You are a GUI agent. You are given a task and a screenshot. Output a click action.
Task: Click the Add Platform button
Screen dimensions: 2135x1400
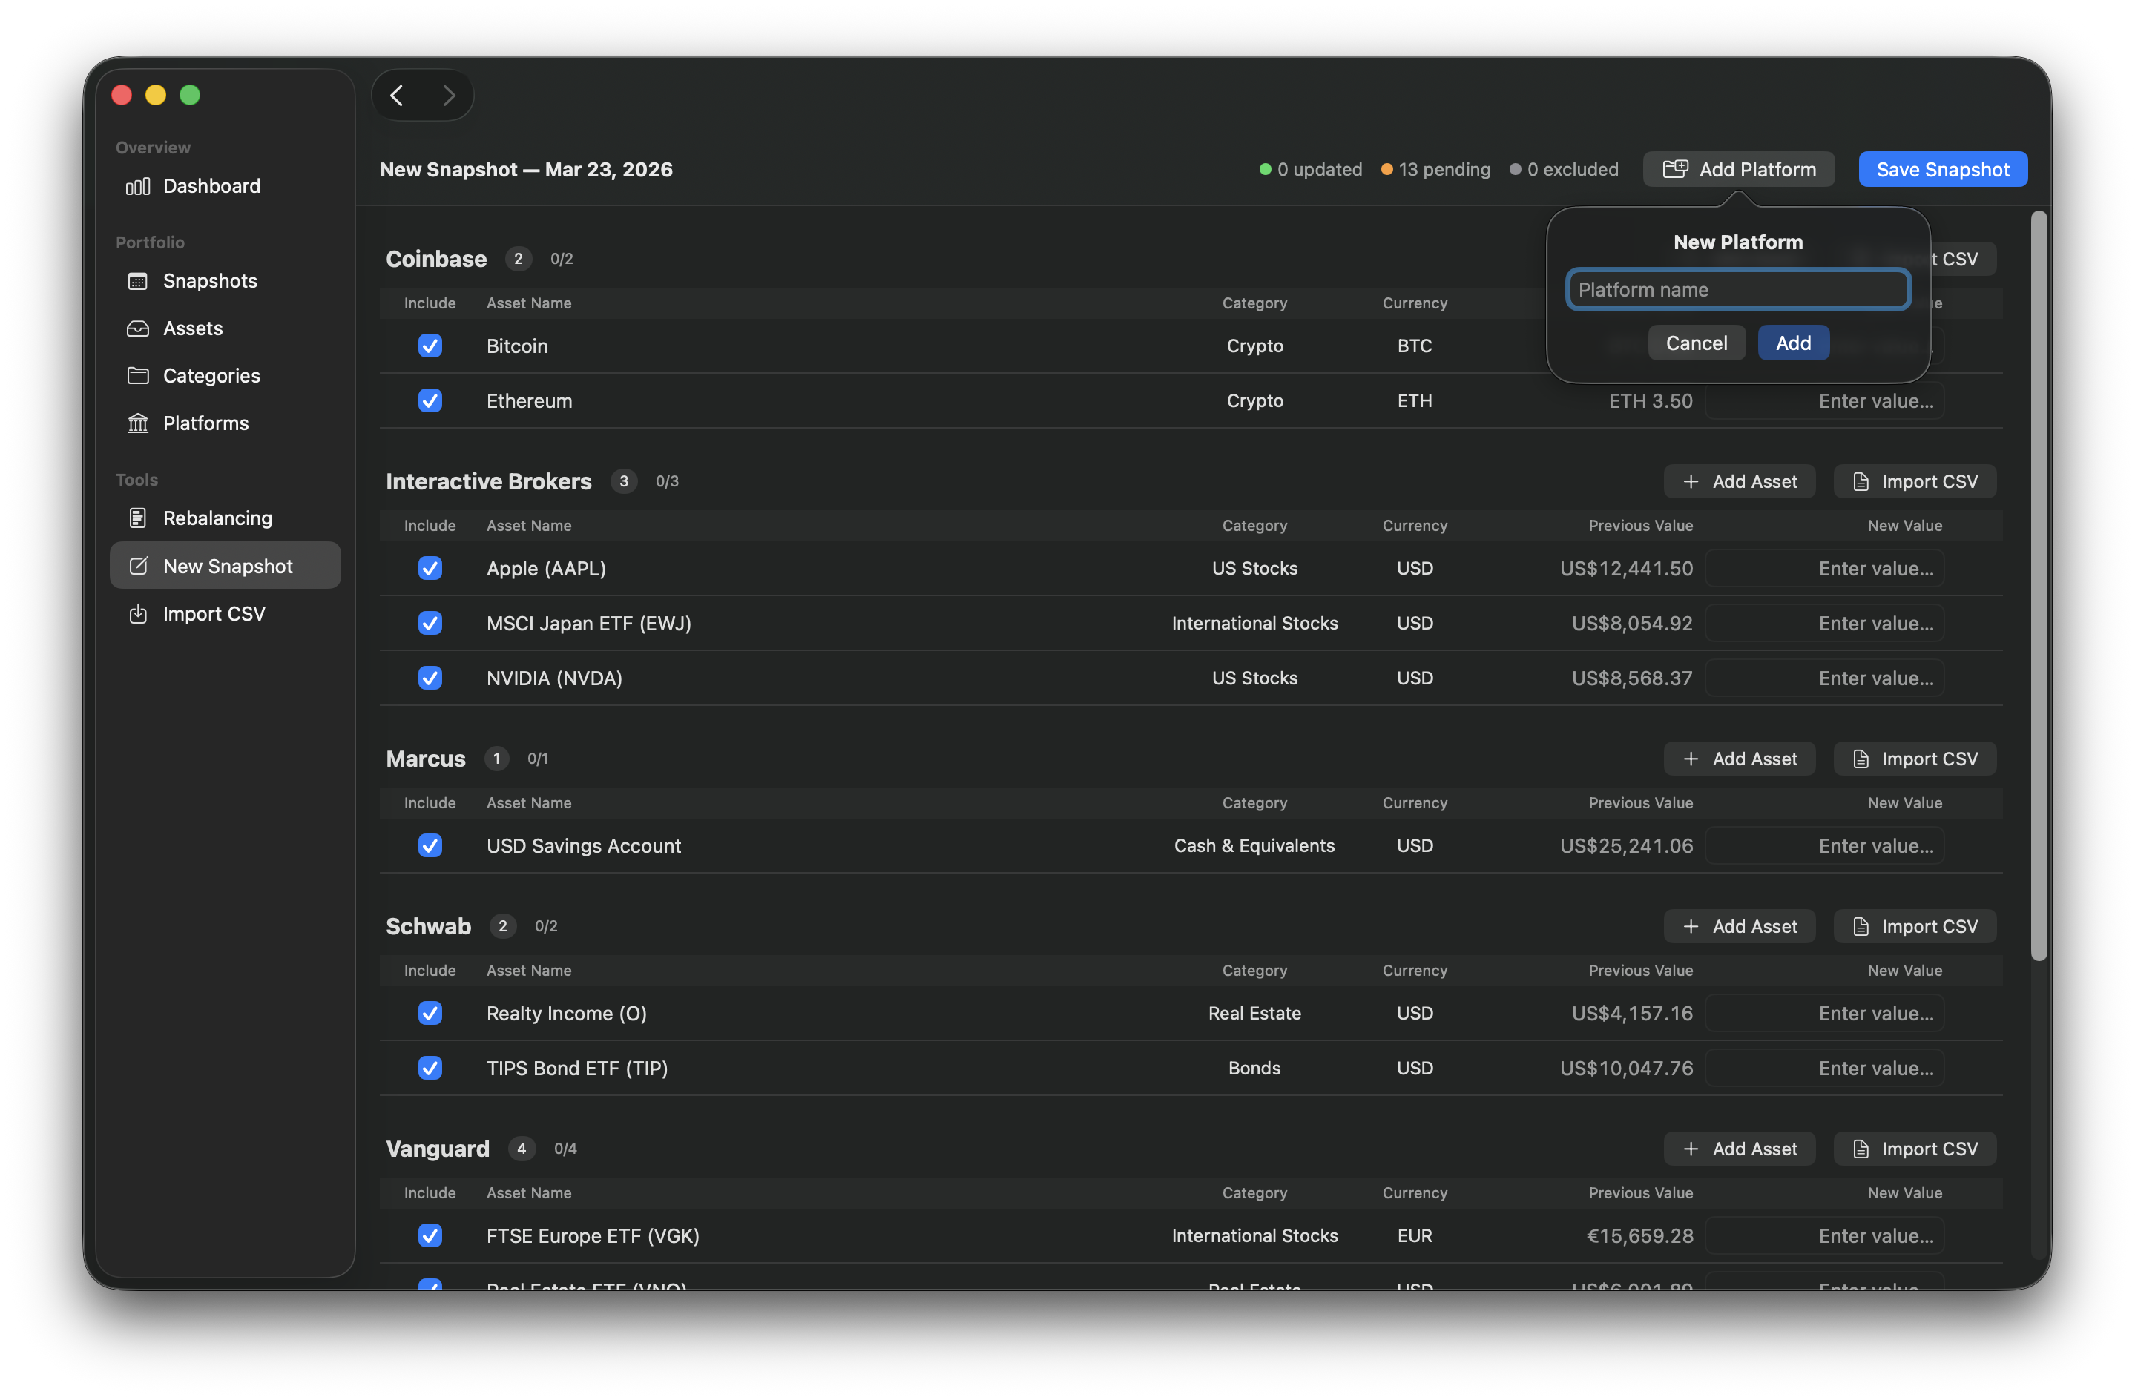(x=1739, y=170)
